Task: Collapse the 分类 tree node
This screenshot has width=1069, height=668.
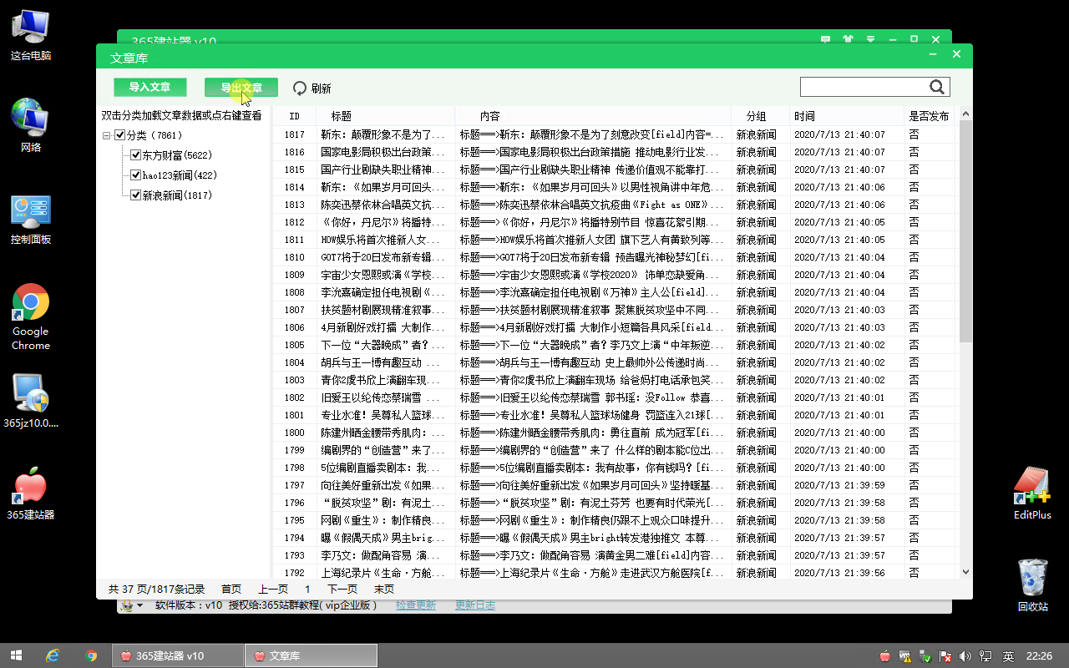Action: (x=107, y=135)
